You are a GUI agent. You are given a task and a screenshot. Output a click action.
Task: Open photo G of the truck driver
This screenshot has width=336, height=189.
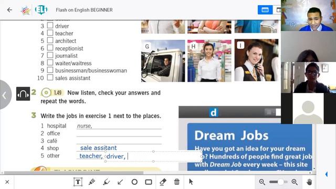tap(163, 61)
